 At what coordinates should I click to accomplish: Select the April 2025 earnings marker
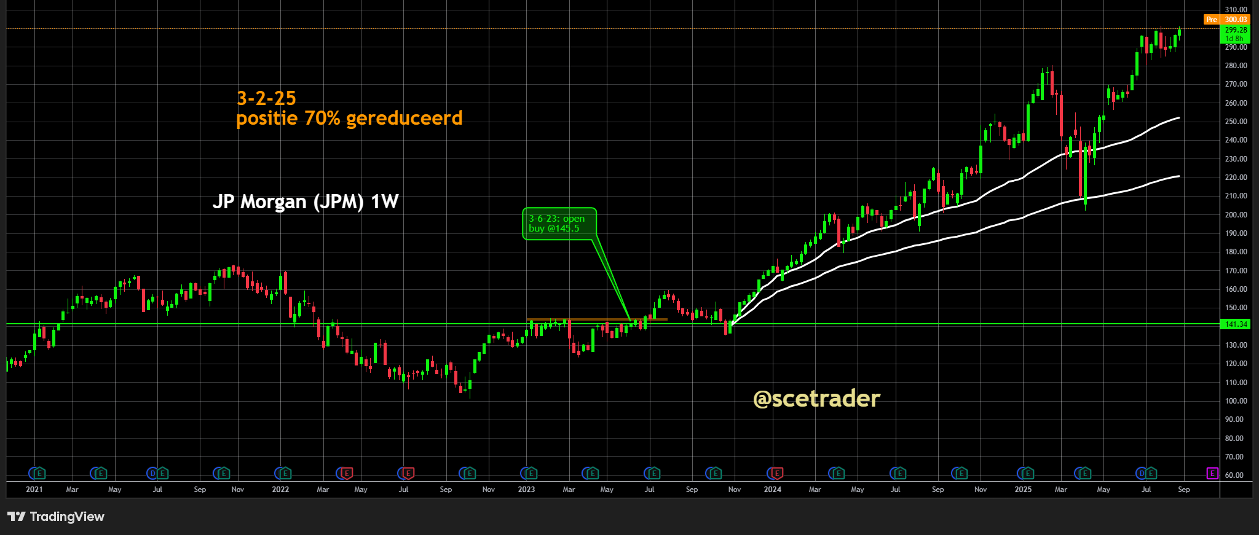click(1085, 473)
